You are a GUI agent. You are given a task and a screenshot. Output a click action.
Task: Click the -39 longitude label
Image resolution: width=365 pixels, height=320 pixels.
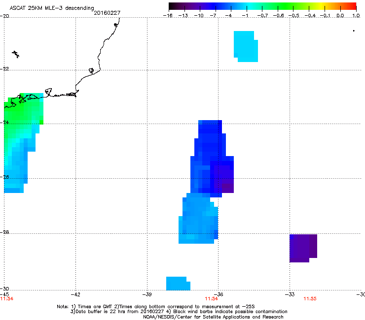(147, 294)
